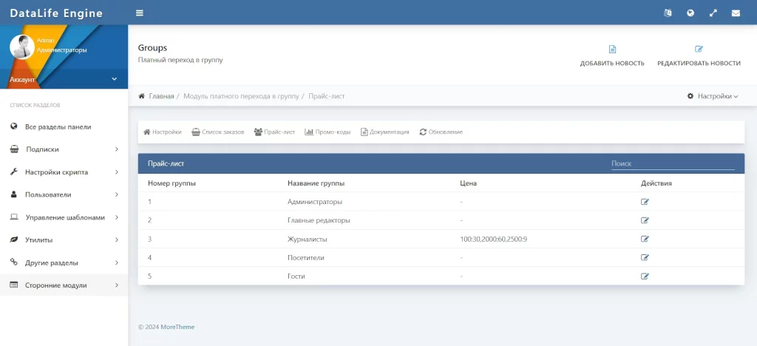Click the Добавить новость button

click(x=612, y=56)
